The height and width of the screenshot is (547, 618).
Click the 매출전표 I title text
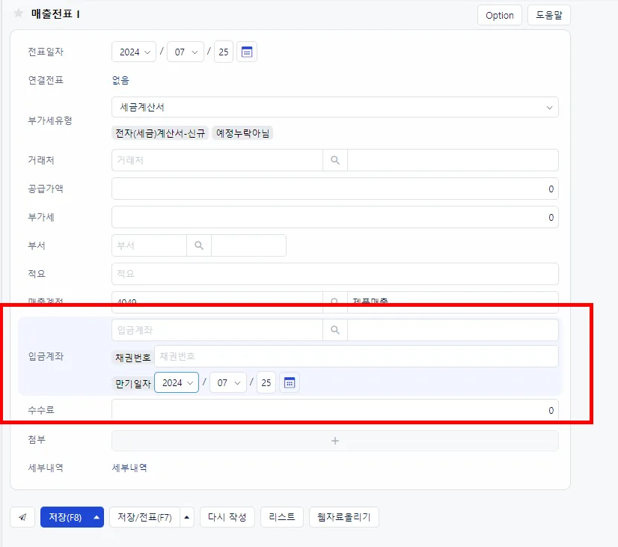(x=55, y=14)
